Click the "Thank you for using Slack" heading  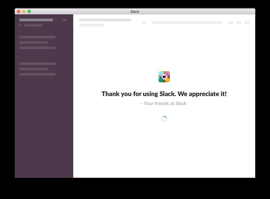pyautogui.click(x=164, y=94)
